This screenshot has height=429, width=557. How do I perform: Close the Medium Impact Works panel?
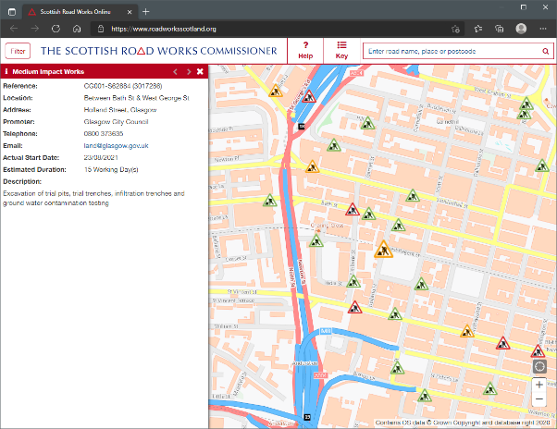[x=200, y=72]
